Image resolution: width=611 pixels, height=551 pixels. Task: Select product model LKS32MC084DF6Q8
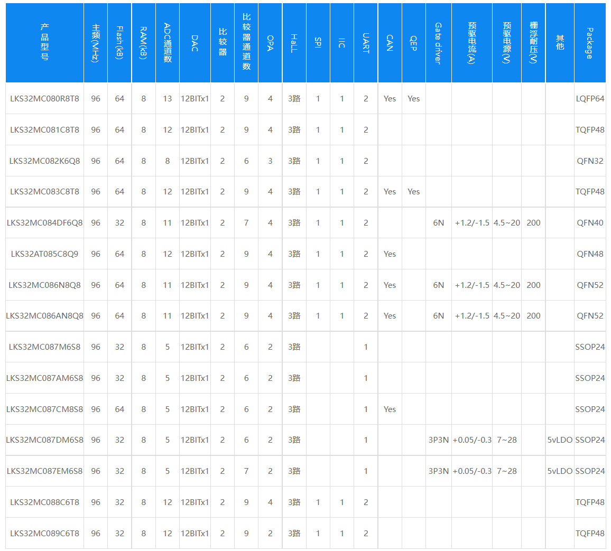tap(44, 223)
